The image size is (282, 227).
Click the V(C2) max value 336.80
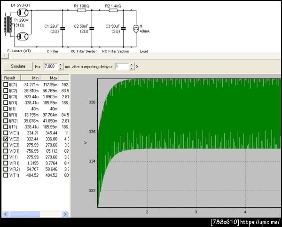51,139
